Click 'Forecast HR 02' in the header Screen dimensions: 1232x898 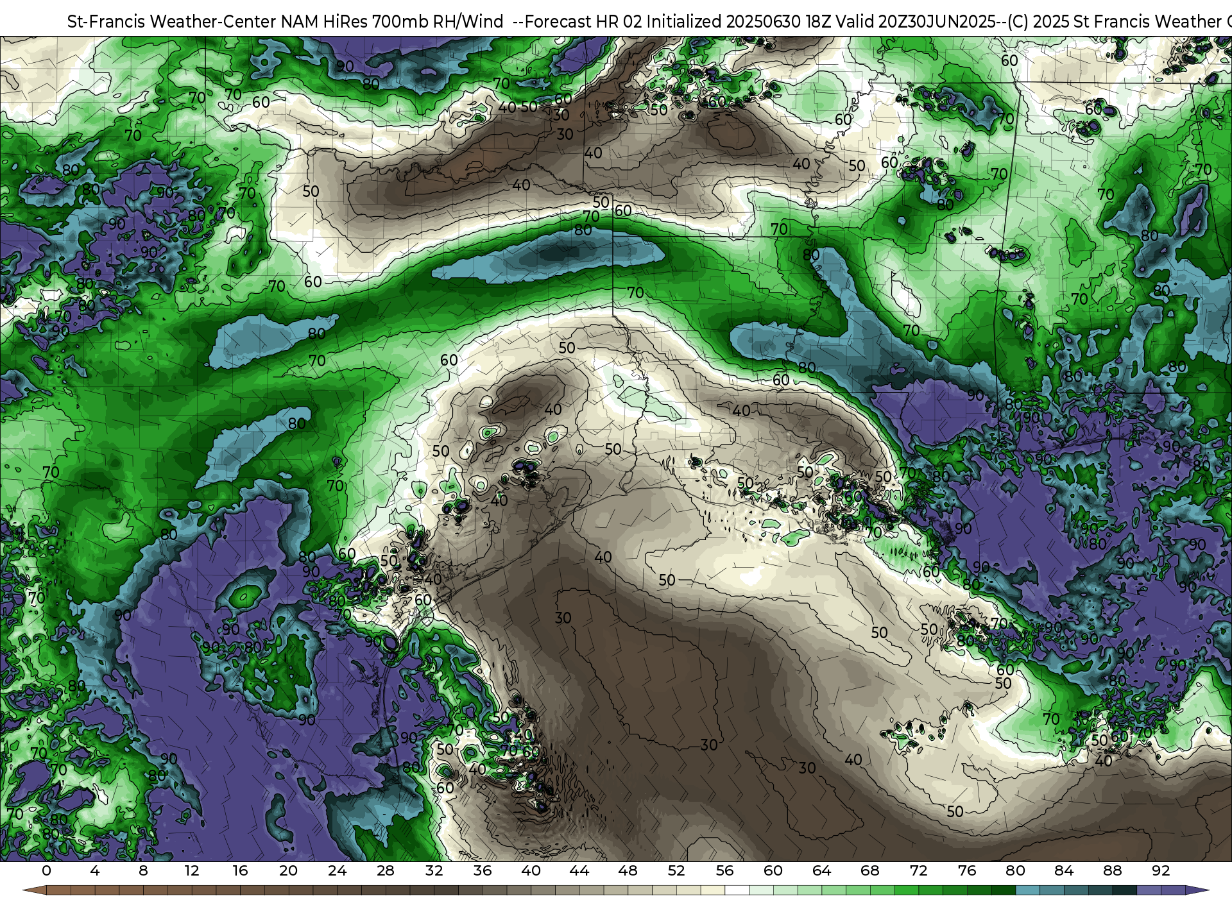click(583, 22)
